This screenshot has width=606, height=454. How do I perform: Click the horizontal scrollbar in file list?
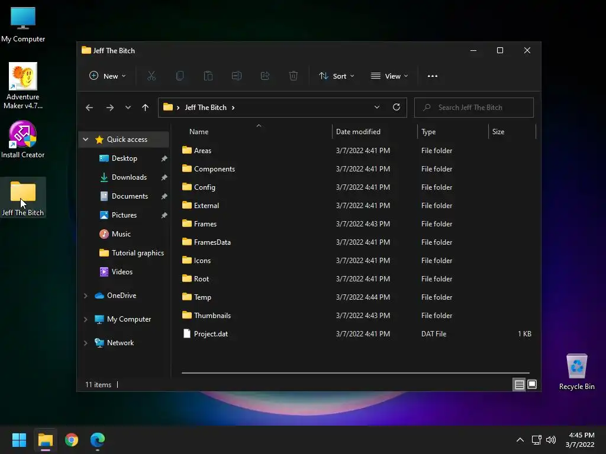356,373
